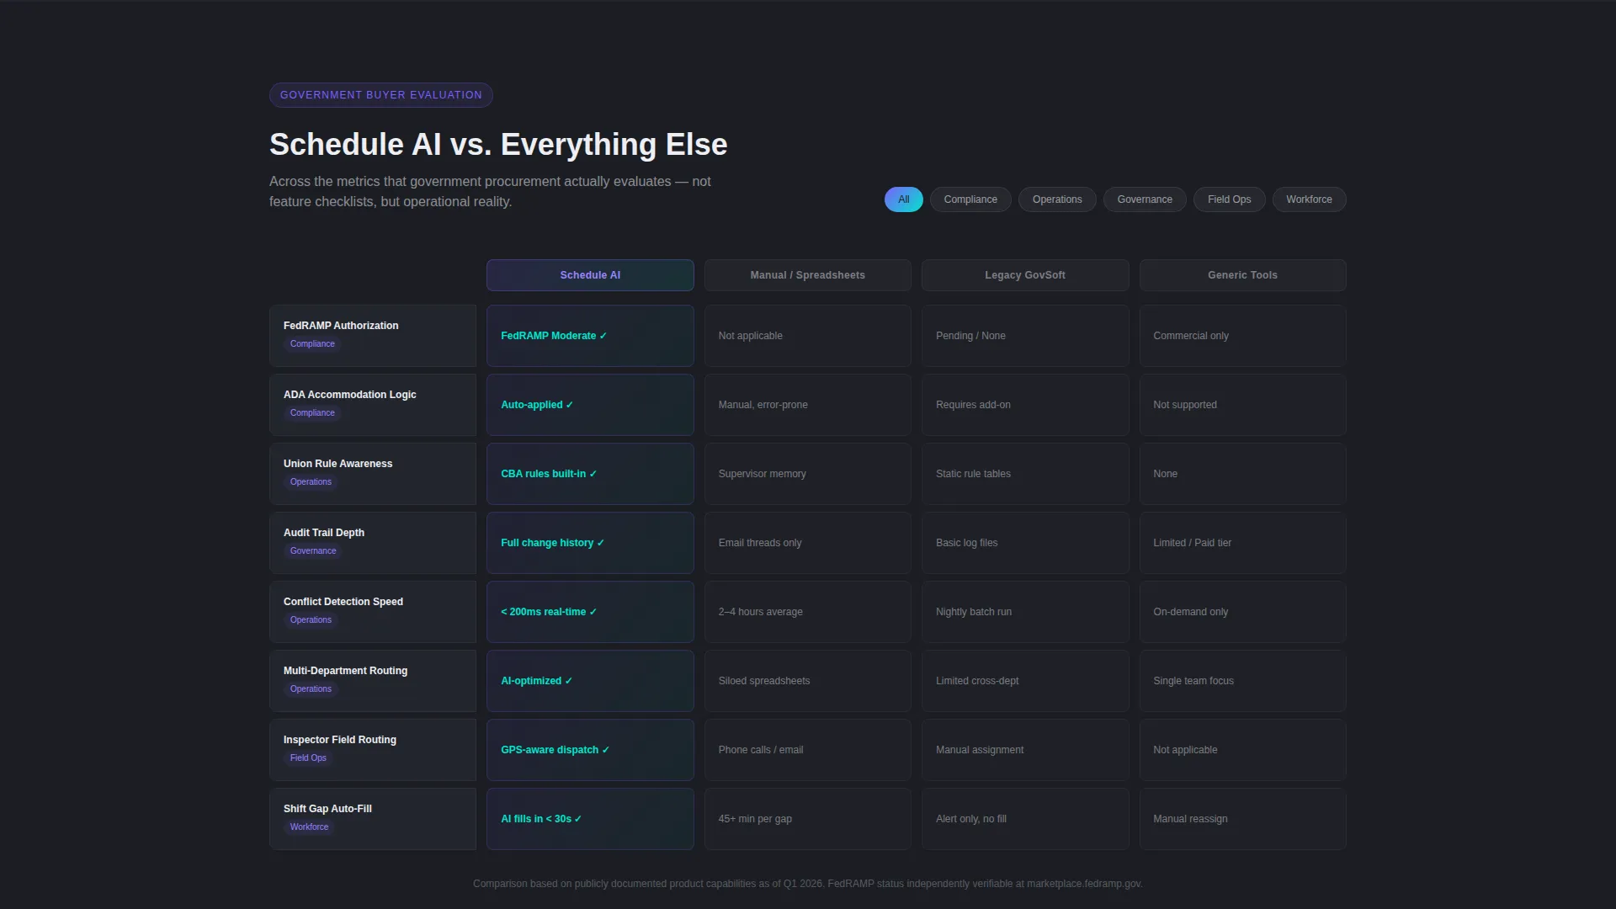1616x909 pixels.
Task: Click the Manual reassign cell
Action: (x=1242, y=819)
